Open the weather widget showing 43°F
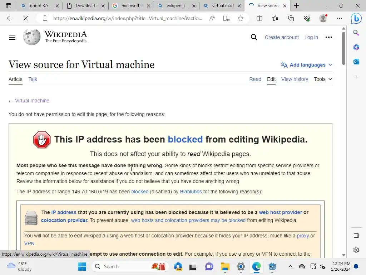This screenshot has width=366, height=275. coord(19,266)
